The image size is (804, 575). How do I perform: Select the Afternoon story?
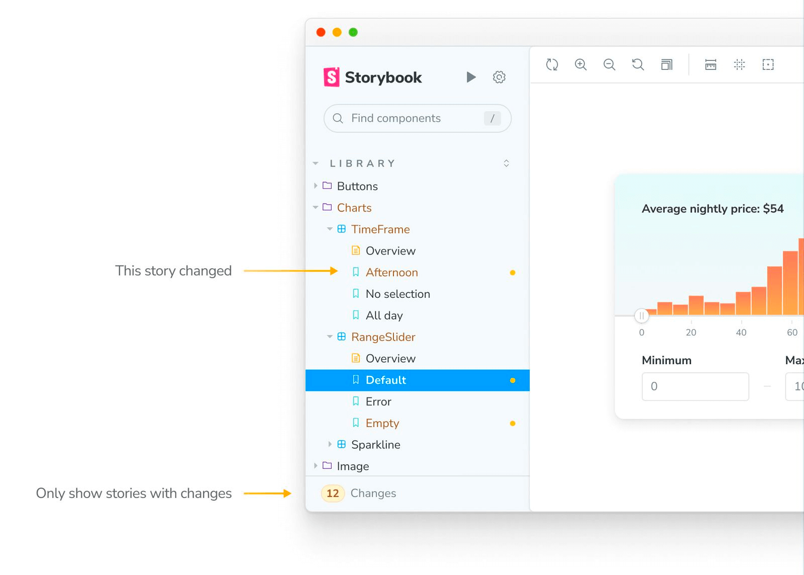pyautogui.click(x=391, y=272)
